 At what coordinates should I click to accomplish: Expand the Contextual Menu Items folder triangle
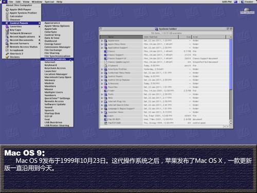pyautogui.click(x=102, y=73)
